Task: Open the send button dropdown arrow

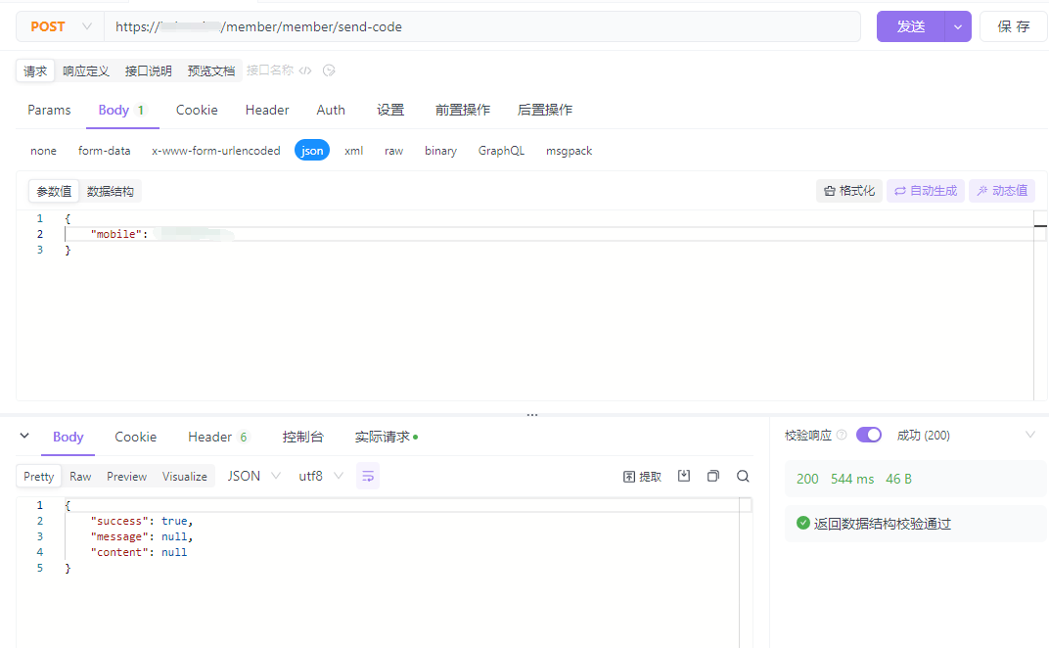Action: (x=958, y=26)
